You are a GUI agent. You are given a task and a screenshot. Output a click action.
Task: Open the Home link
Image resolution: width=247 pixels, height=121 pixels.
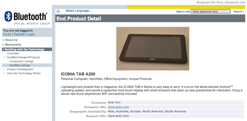(x=7, y=34)
